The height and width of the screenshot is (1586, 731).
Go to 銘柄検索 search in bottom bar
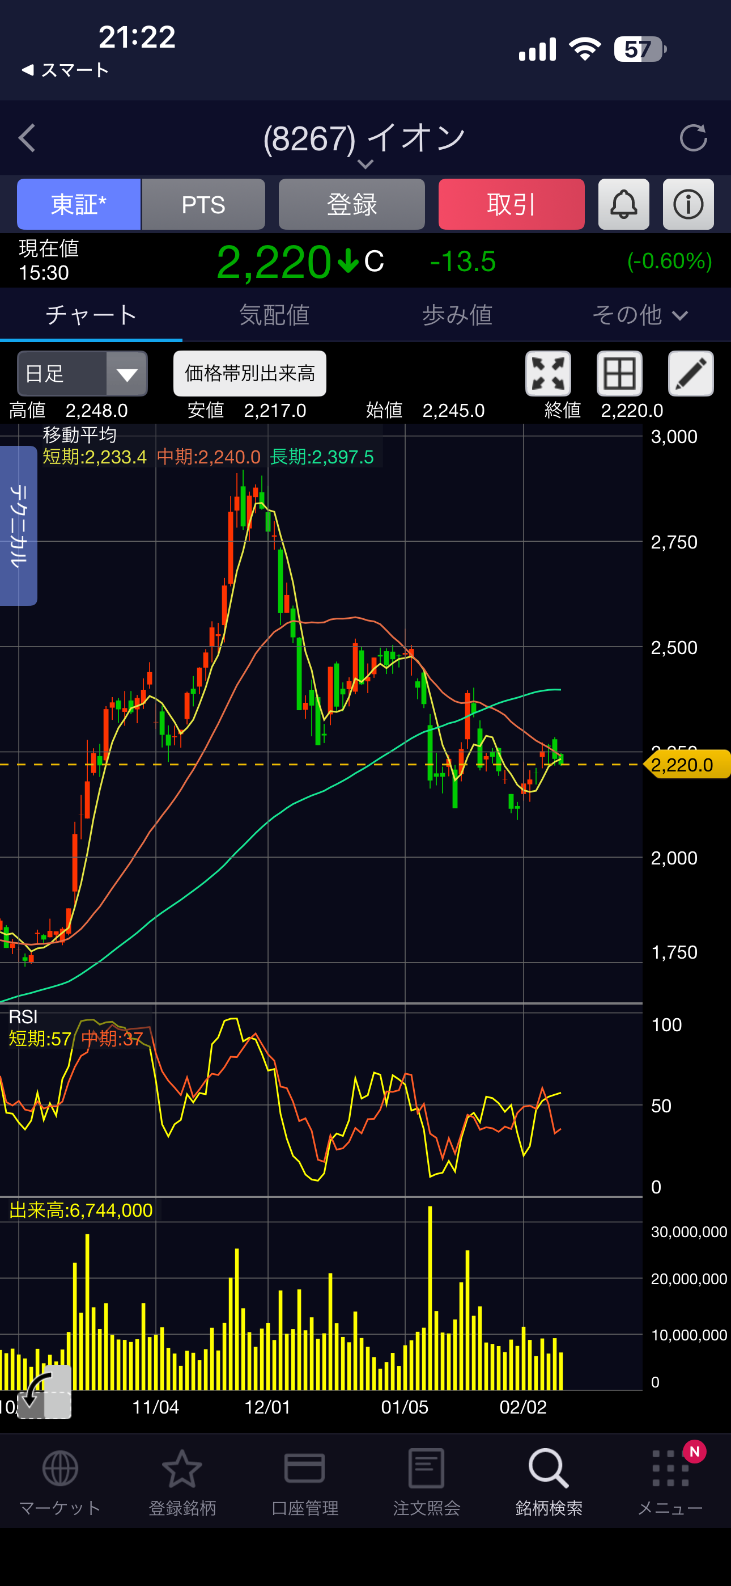[549, 1480]
